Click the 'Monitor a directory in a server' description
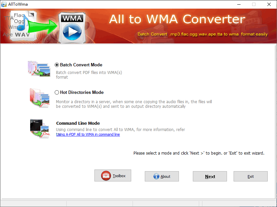This screenshot has height=207, width=277. click(134, 104)
